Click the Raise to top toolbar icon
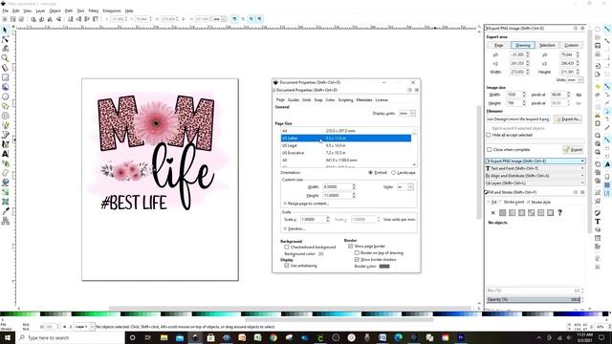Viewport: 612px width, 344px height. [x=96, y=19]
